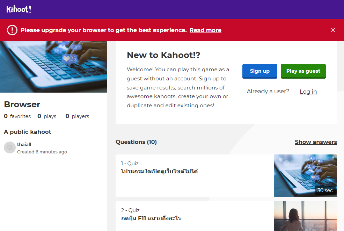Open the thaiall username profile
The width and height of the screenshot is (344, 231).
24,144
